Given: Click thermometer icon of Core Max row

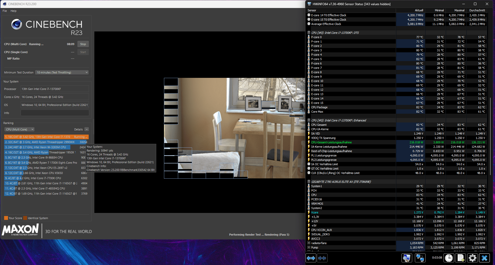Looking at the screenshot, I should pos(309,112).
